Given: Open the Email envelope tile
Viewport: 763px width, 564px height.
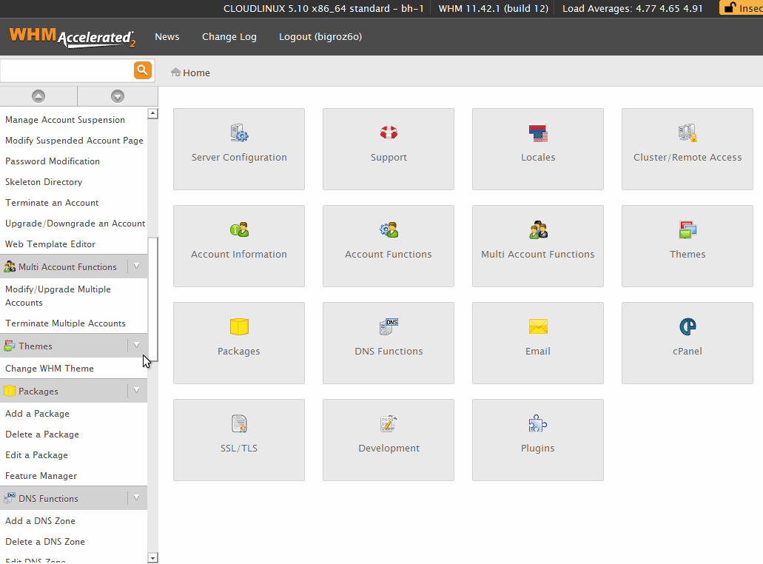Looking at the screenshot, I should pyautogui.click(x=538, y=343).
